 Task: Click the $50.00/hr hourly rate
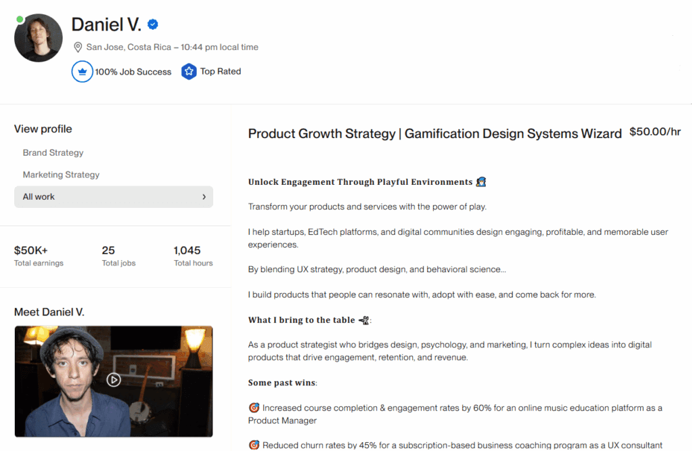tap(654, 132)
